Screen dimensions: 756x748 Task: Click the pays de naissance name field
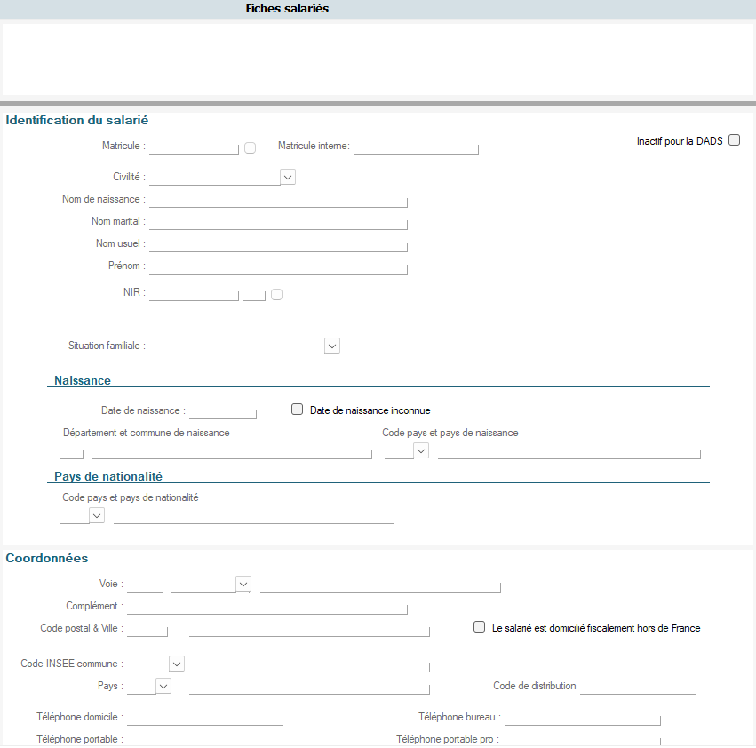pyautogui.click(x=569, y=452)
